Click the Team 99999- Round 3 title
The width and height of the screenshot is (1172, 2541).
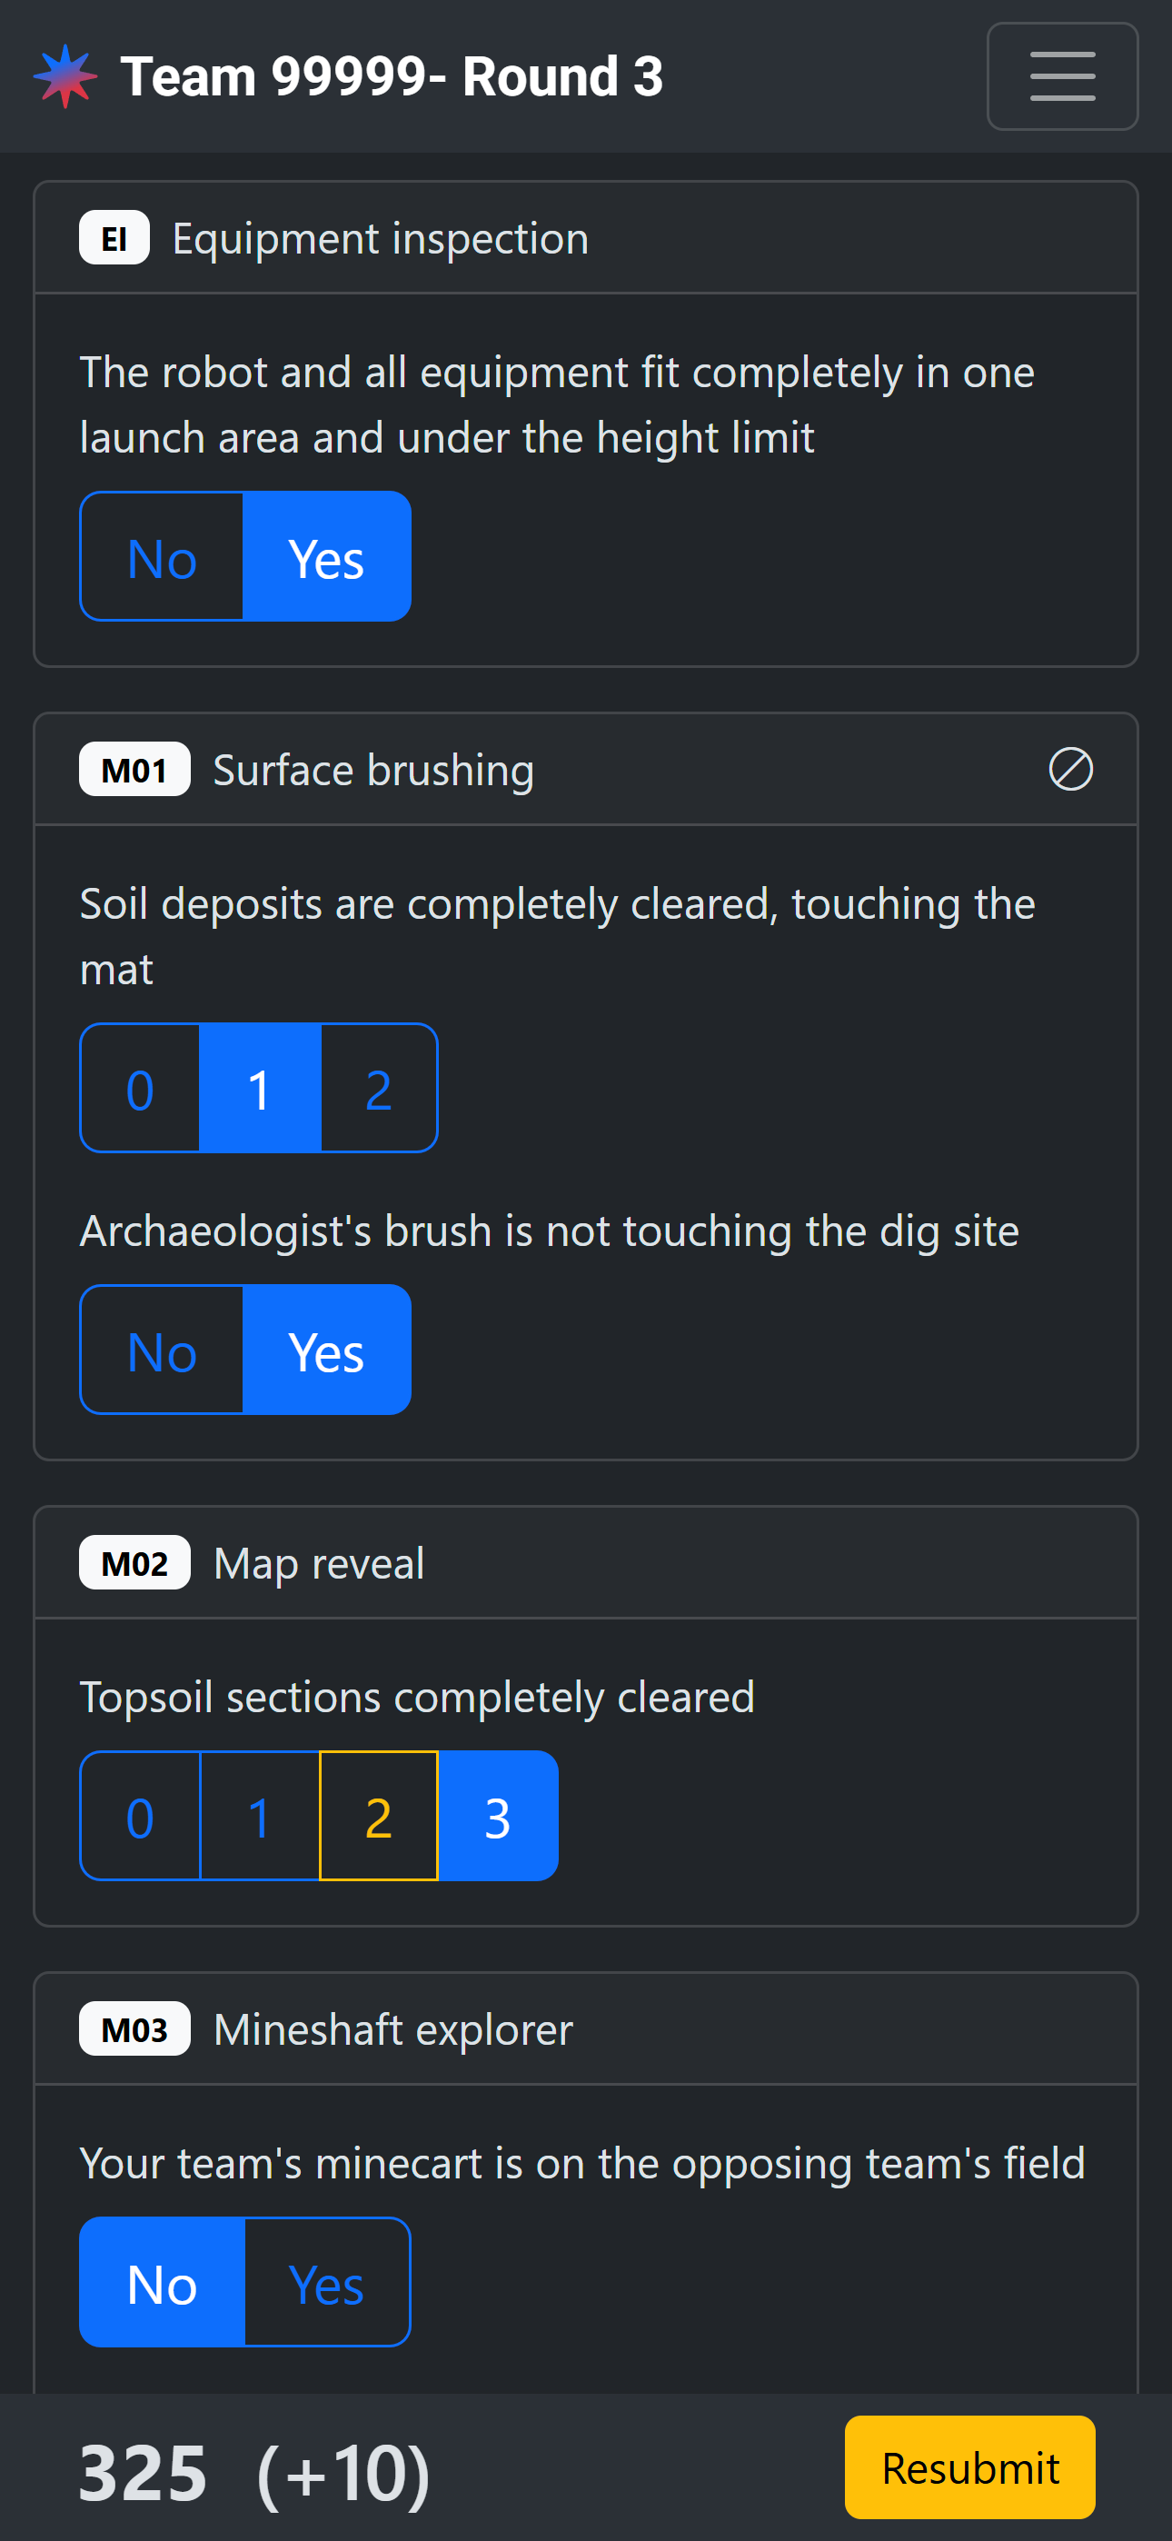tap(392, 77)
